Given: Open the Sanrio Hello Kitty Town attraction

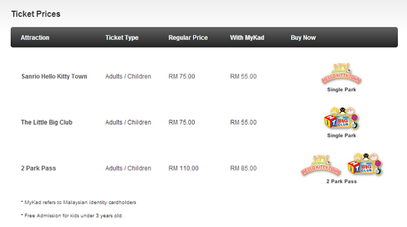Looking at the screenshot, I should [x=54, y=77].
